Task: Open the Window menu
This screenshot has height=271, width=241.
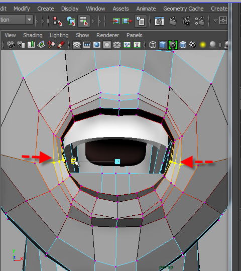Action: (x=95, y=9)
